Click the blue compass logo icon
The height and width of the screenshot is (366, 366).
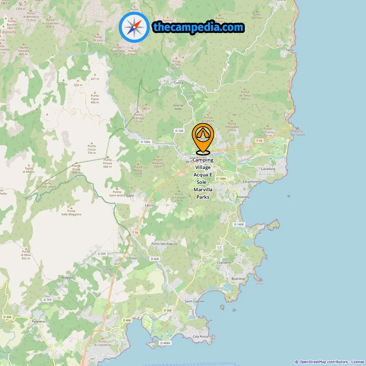tap(134, 27)
